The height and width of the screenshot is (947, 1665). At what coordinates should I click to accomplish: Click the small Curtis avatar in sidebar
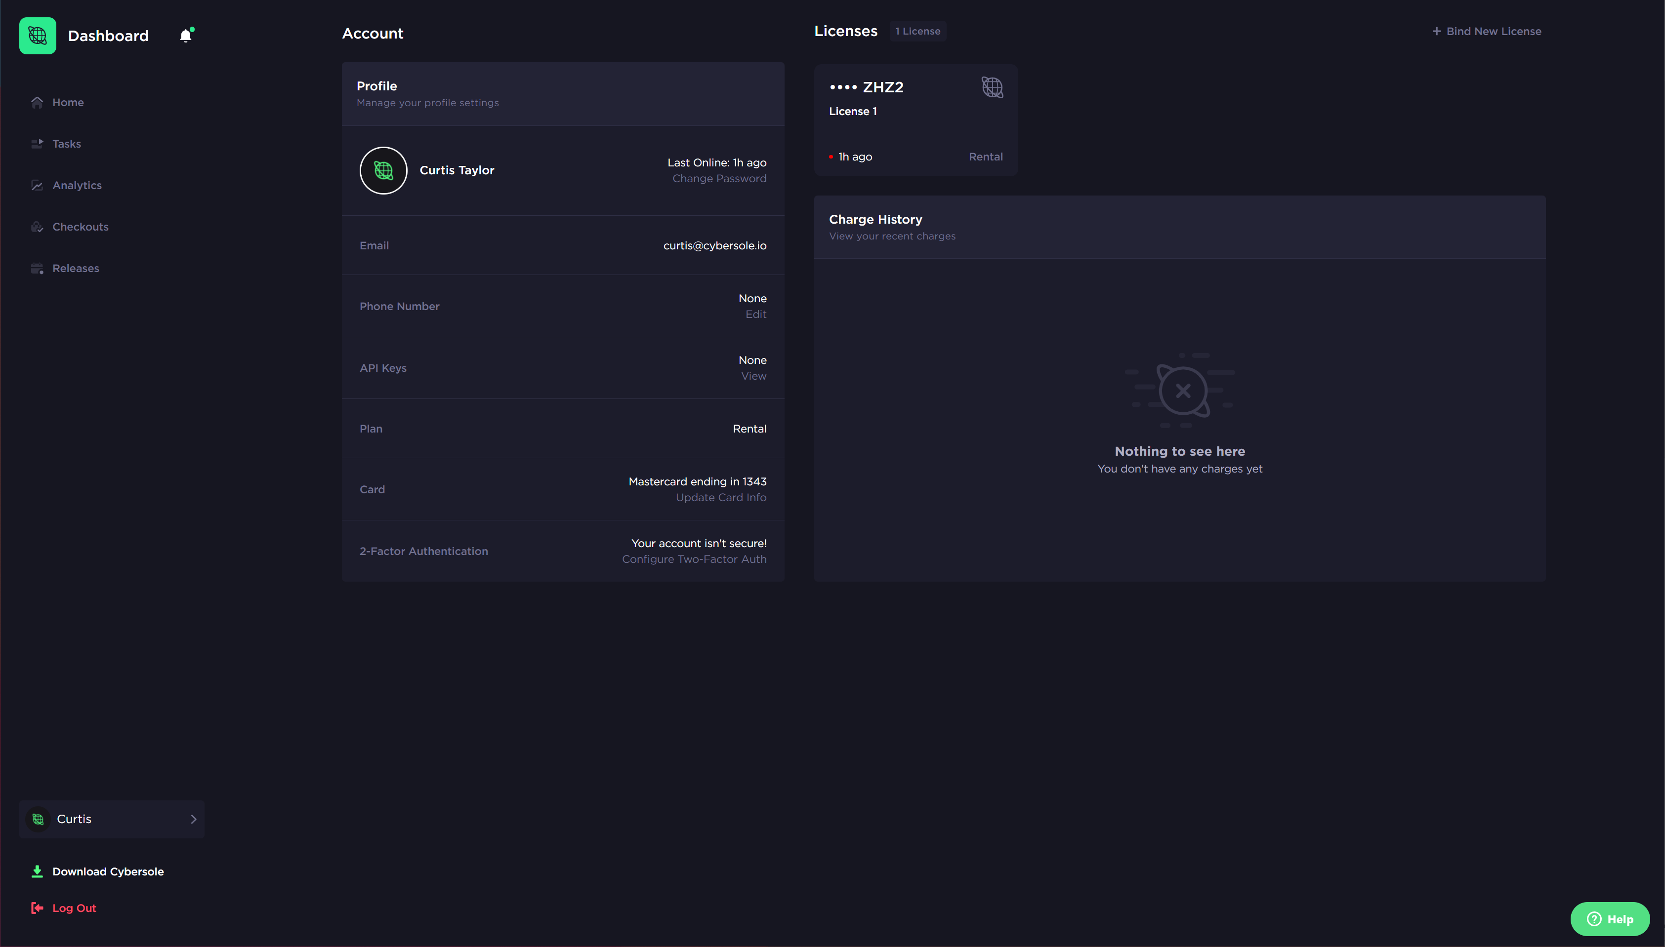click(39, 819)
